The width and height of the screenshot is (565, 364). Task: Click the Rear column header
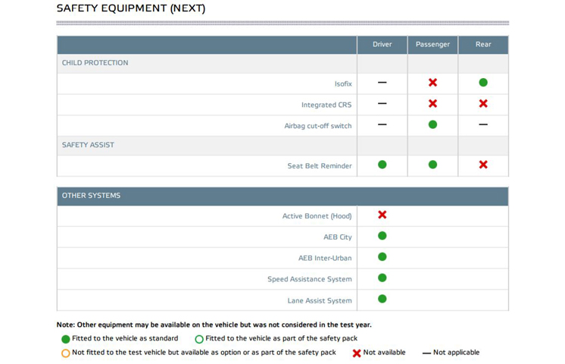click(483, 45)
